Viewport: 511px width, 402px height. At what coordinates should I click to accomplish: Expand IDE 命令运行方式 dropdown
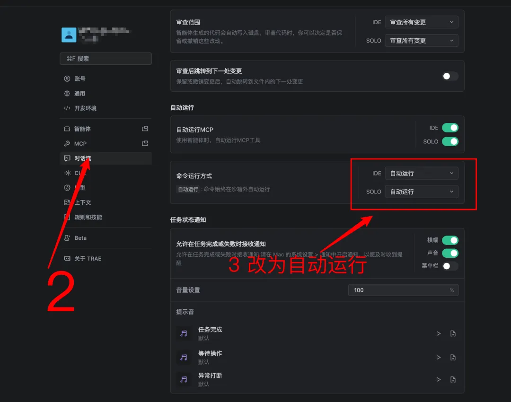(422, 173)
